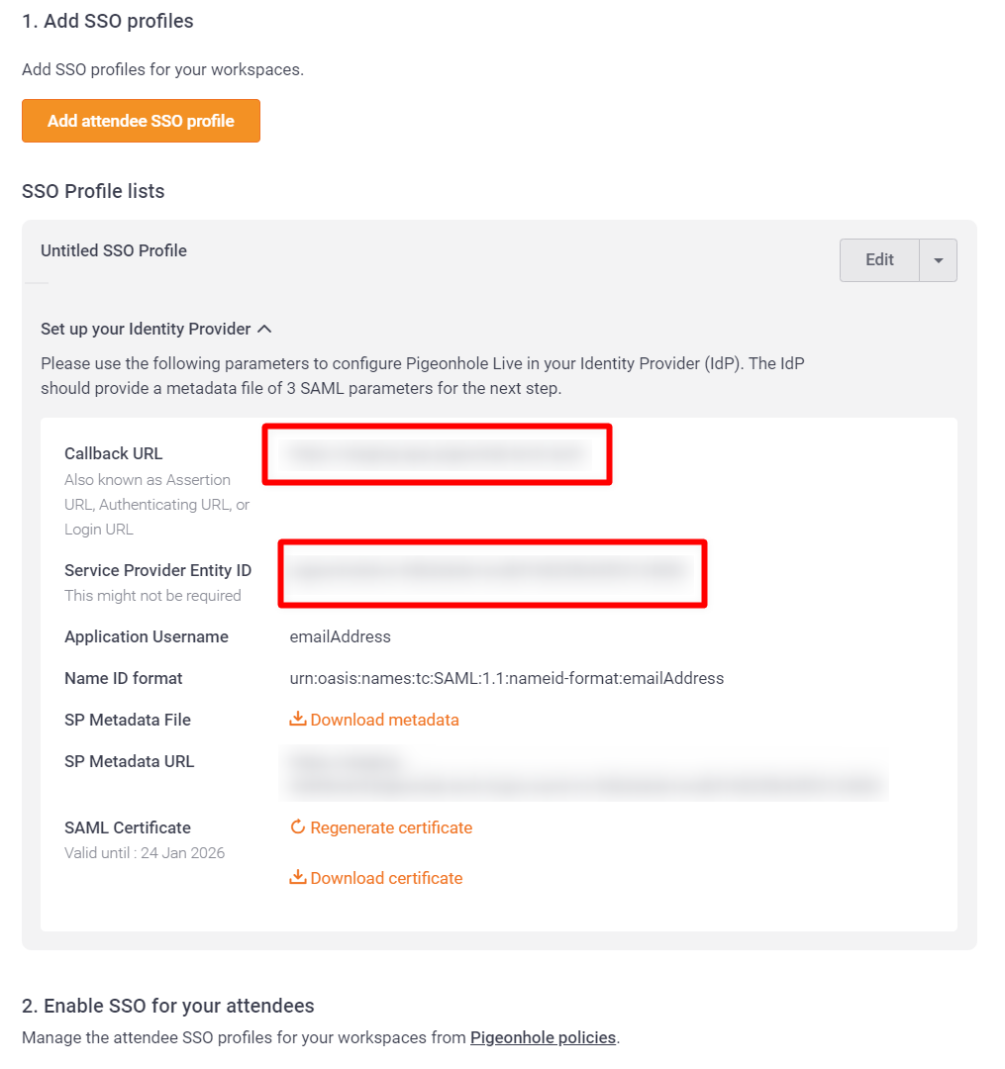Click the emailAddress Application Username value

click(341, 636)
